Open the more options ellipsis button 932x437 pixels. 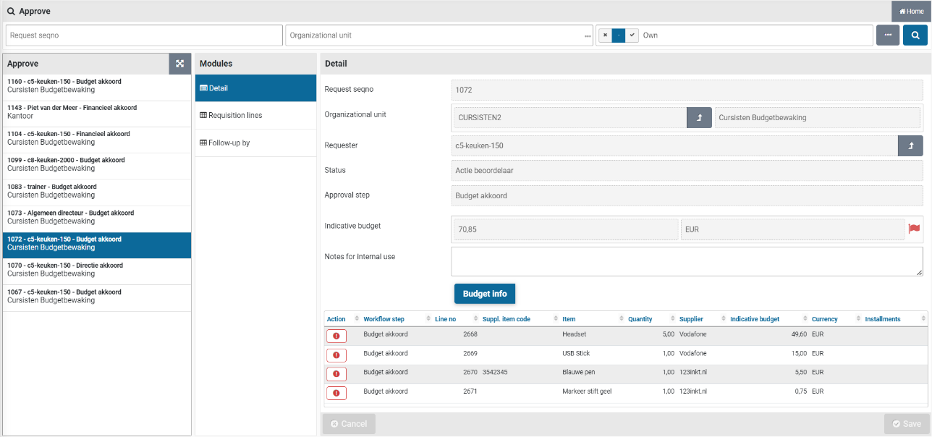tap(888, 35)
